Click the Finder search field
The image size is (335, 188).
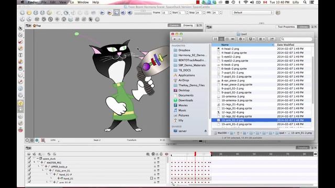[x=296, y=39]
